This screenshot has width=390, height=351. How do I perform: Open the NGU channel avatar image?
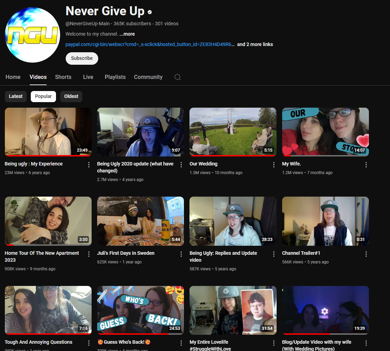click(x=32, y=35)
